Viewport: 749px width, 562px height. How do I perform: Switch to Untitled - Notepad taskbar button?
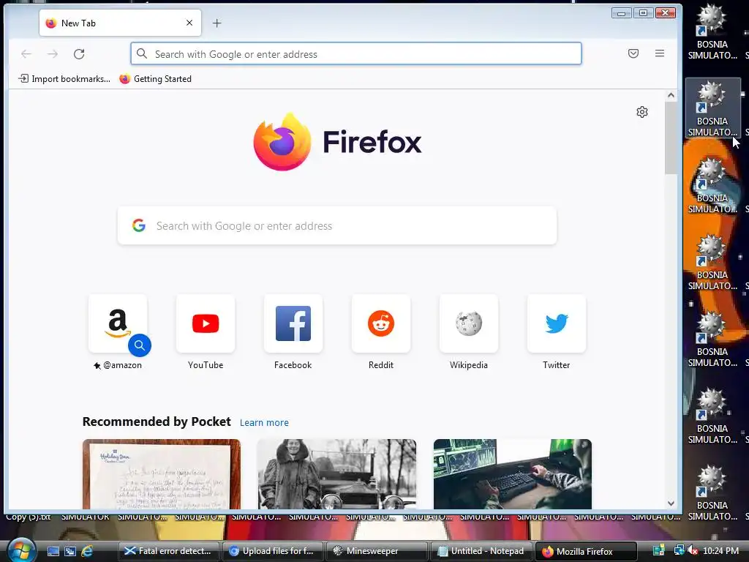(481, 551)
